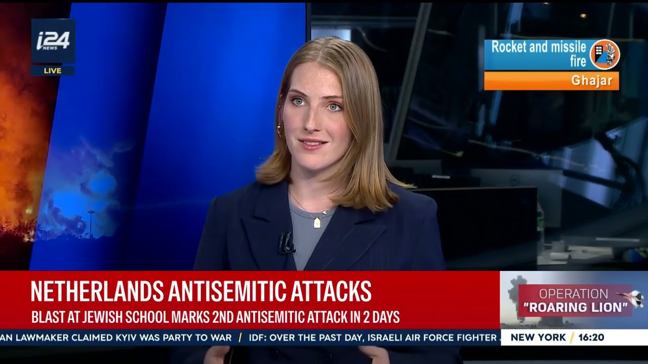The image size is (648, 364).
Task: Click the i24 News channel logo
Action: point(53,41)
